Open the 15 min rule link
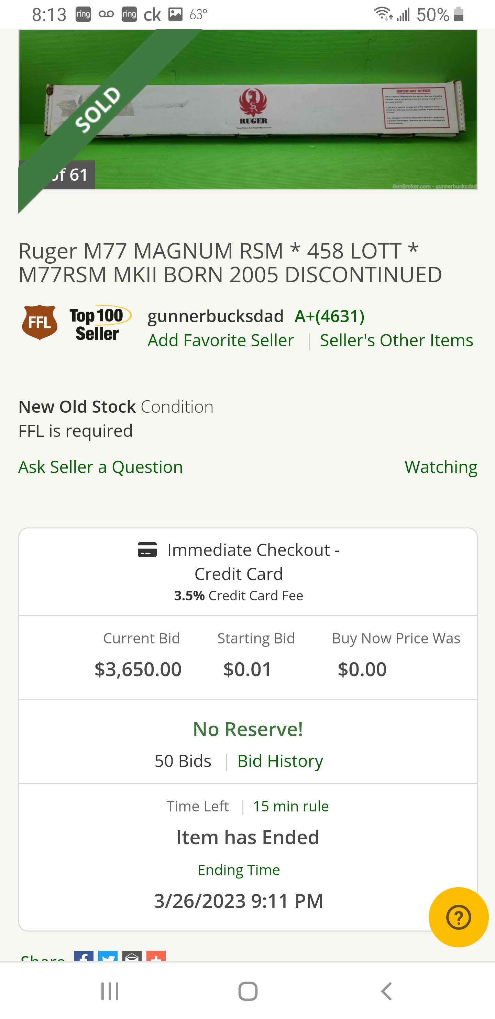495x1019 pixels. coord(291,806)
